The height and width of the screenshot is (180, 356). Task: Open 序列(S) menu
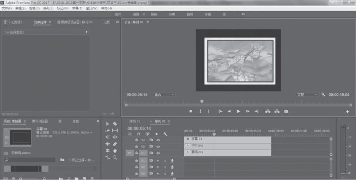(48, 8)
